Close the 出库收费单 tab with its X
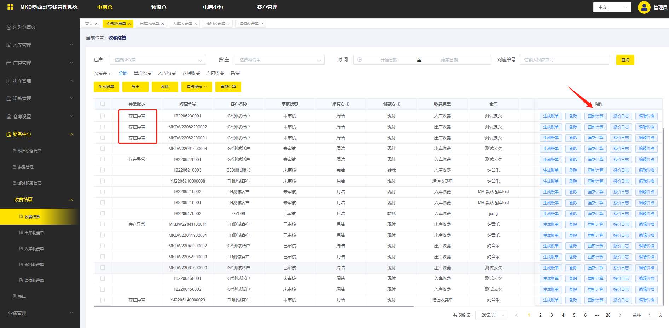Screen dimensions: 669x328 tap(163, 24)
